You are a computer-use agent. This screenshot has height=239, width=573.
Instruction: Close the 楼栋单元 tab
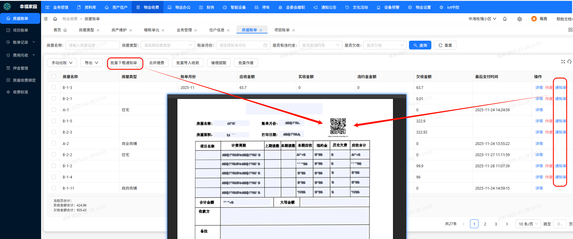point(163,30)
